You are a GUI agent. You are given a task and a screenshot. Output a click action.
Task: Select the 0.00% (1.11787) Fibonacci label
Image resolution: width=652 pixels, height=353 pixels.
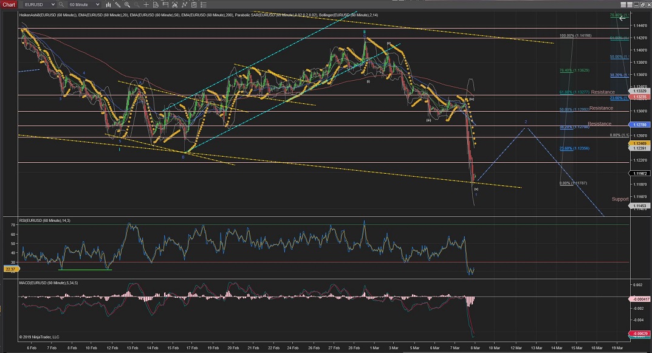click(x=574, y=183)
